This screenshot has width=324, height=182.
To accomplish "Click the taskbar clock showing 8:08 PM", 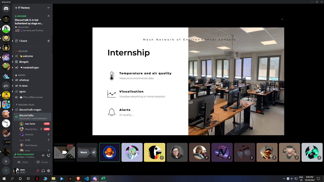I will [x=310, y=178].
